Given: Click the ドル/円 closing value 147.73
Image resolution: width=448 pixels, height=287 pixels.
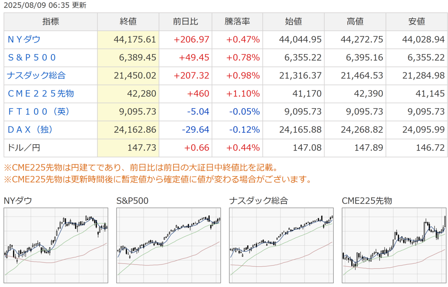Looking at the screenshot, I should click(x=142, y=148).
